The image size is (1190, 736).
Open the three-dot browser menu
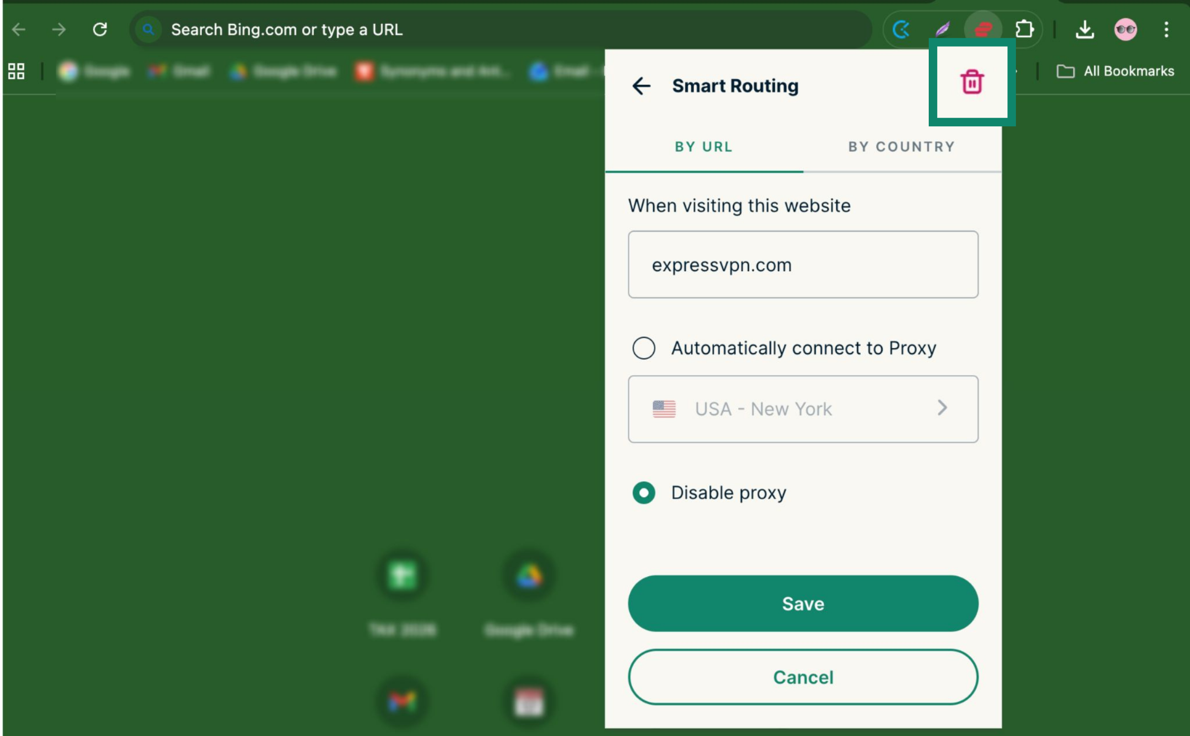pos(1166,29)
